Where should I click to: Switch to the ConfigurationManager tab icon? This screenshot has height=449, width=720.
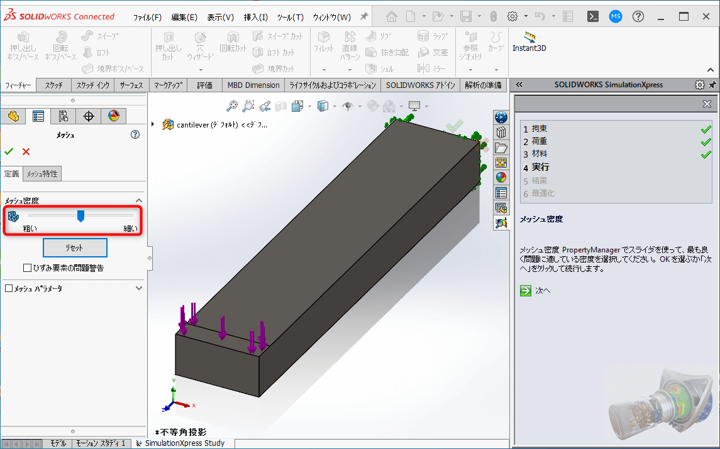point(63,116)
